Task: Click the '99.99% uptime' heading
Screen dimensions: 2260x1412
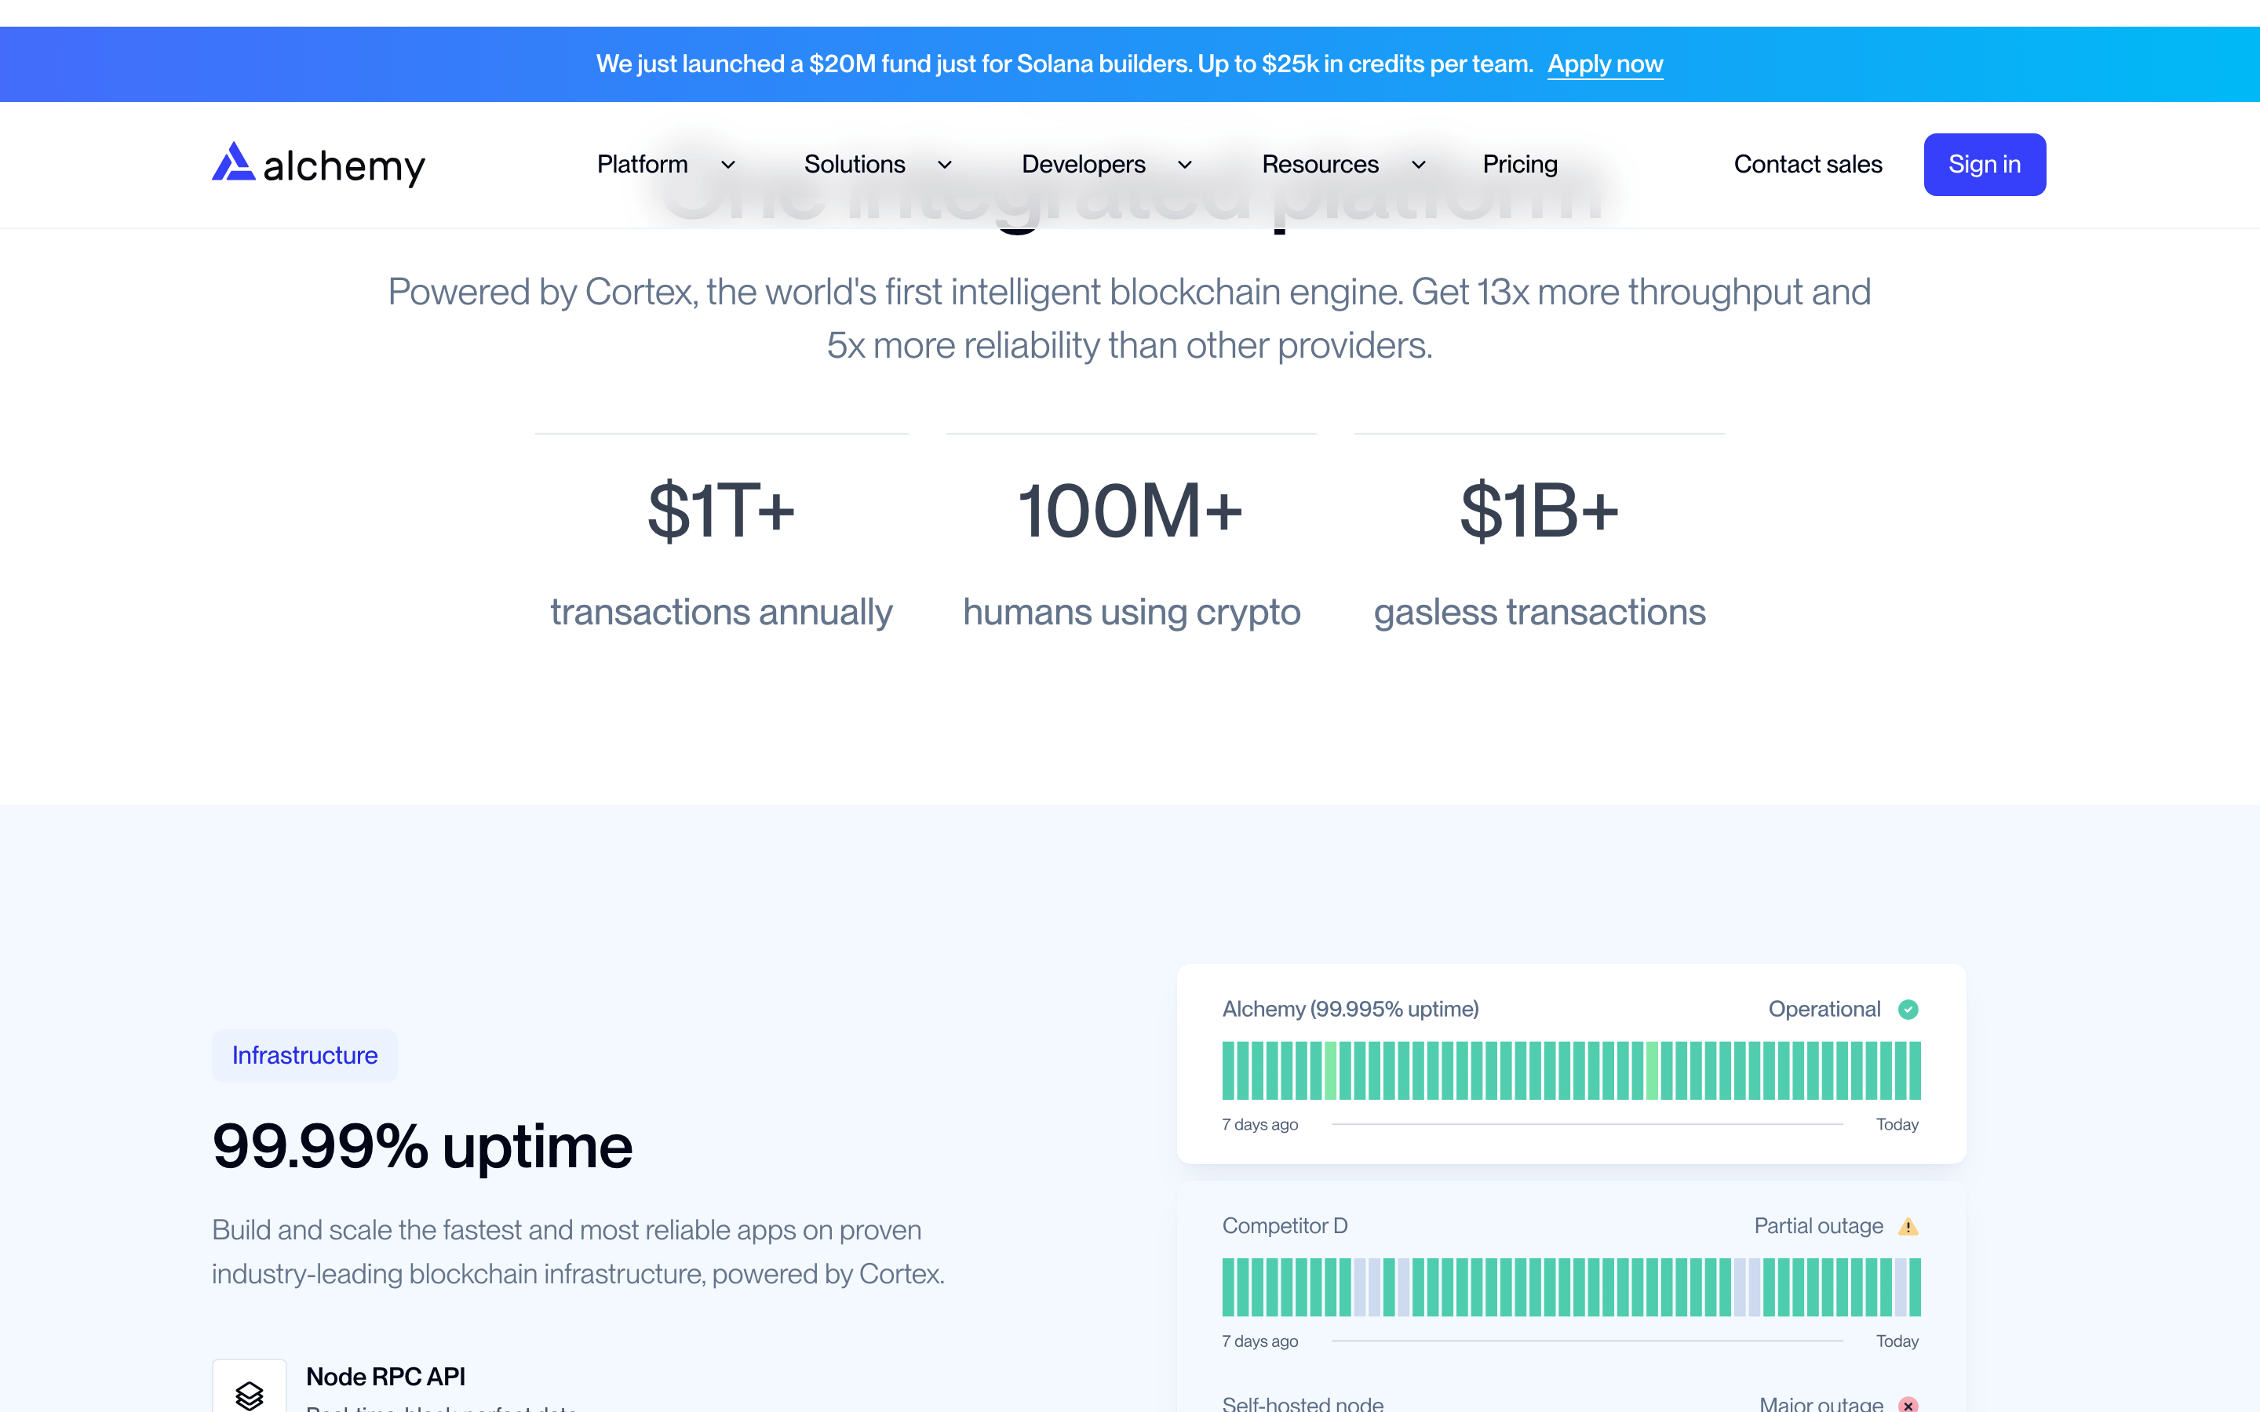Action: click(x=422, y=1146)
